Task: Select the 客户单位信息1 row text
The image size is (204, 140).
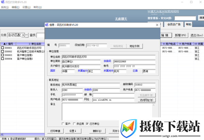Action: point(25,55)
